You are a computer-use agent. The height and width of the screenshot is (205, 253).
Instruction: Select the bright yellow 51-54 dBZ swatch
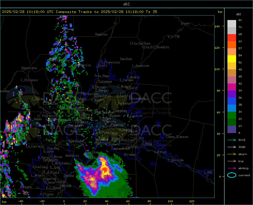click(232, 59)
